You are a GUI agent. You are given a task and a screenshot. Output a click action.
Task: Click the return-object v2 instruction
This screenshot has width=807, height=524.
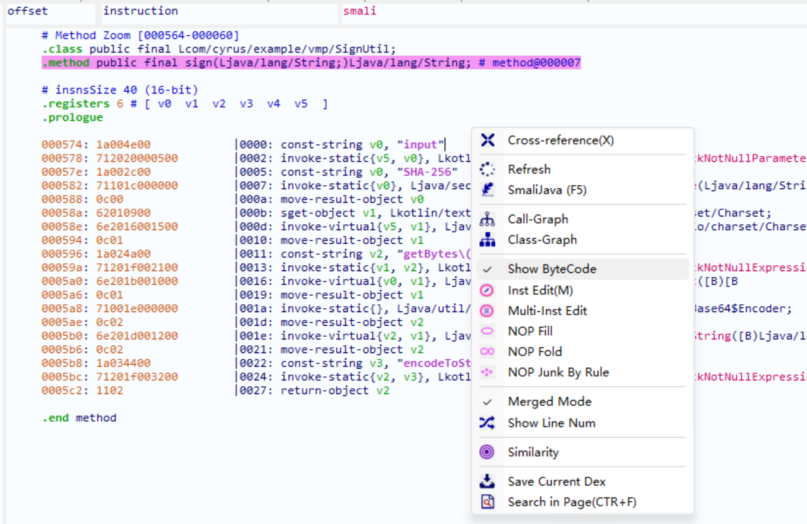click(313, 390)
